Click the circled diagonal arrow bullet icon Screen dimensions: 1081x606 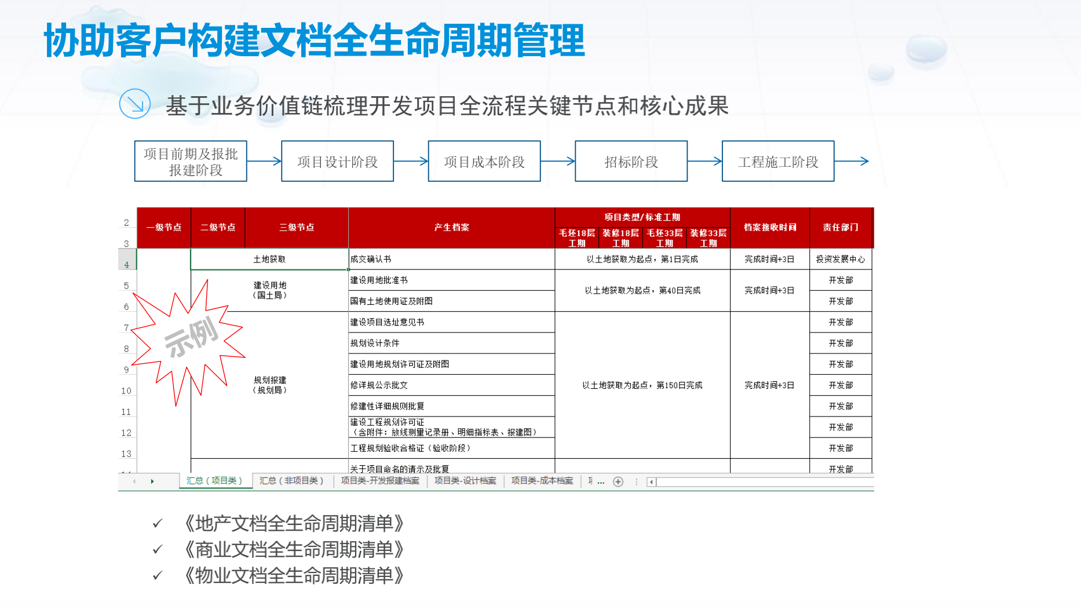135,104
